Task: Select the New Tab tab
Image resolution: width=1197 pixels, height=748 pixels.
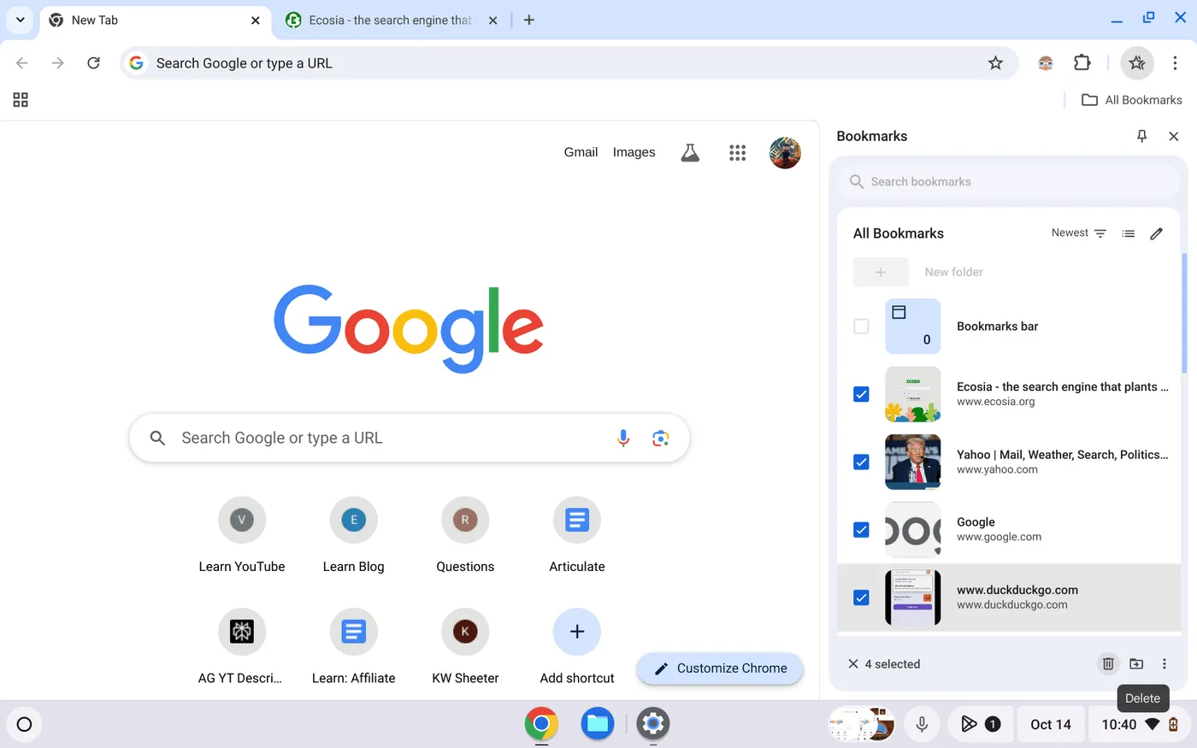Action: (x=156, y=20)
